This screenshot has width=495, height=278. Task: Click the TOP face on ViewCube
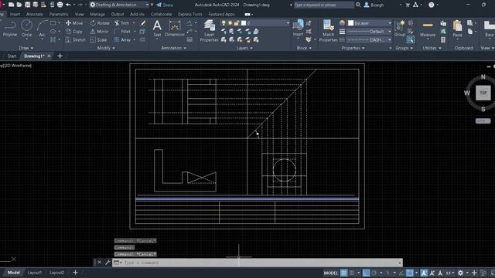click(483, 93)
